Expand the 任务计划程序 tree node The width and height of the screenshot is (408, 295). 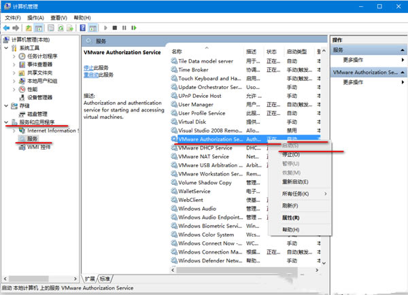(15, 56)
